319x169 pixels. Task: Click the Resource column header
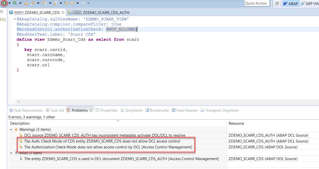pos(236,124)
